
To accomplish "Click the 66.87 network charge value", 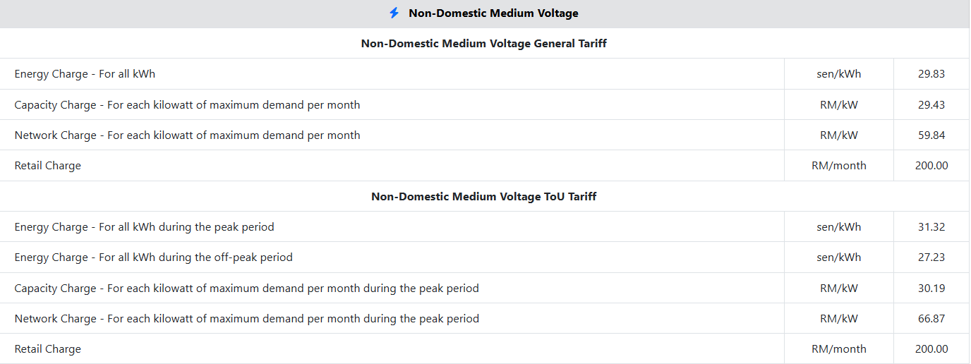I will coord(931,319).
